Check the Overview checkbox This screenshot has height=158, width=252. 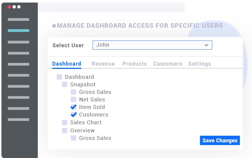point(64,130)
